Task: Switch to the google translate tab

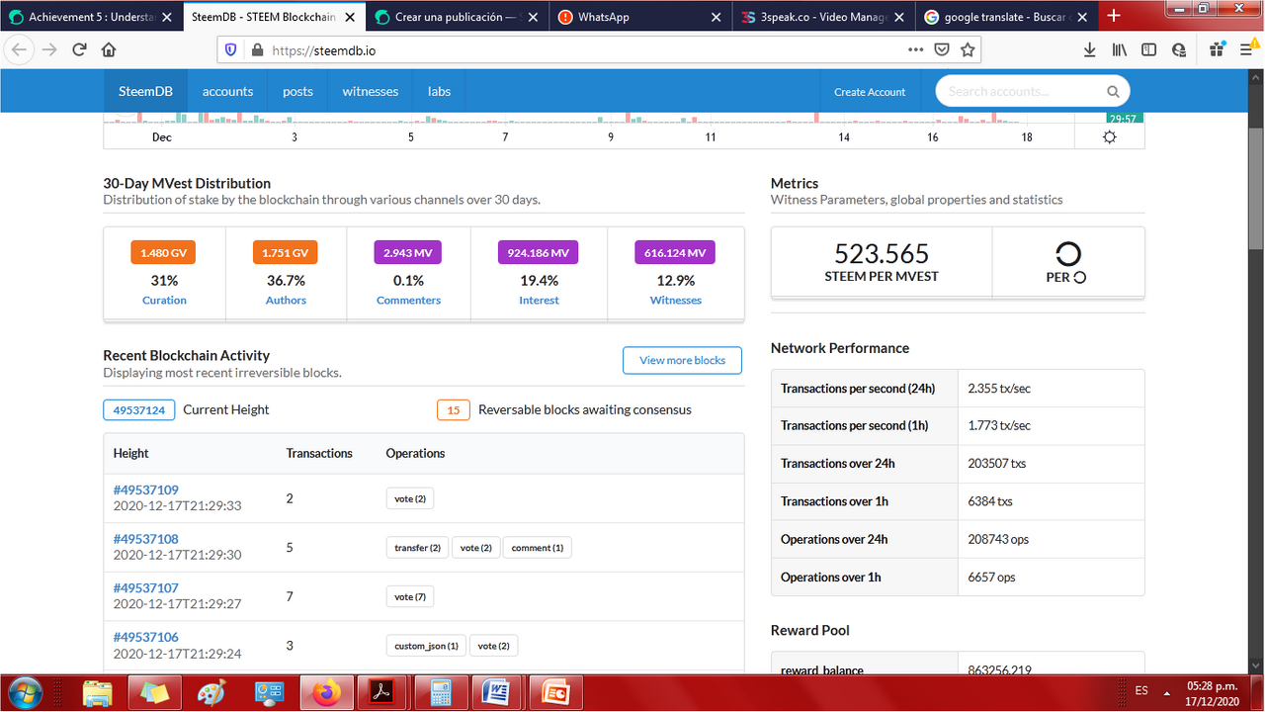Action: tap(1005, 17)
